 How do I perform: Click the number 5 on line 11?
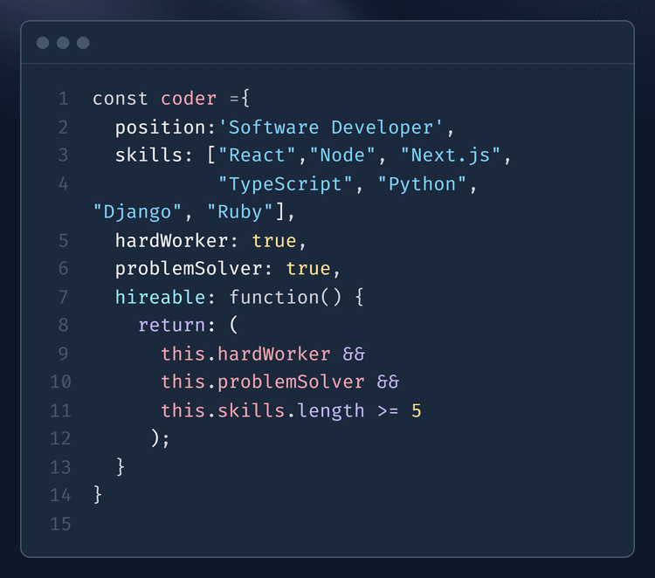[x=417, y=411]
